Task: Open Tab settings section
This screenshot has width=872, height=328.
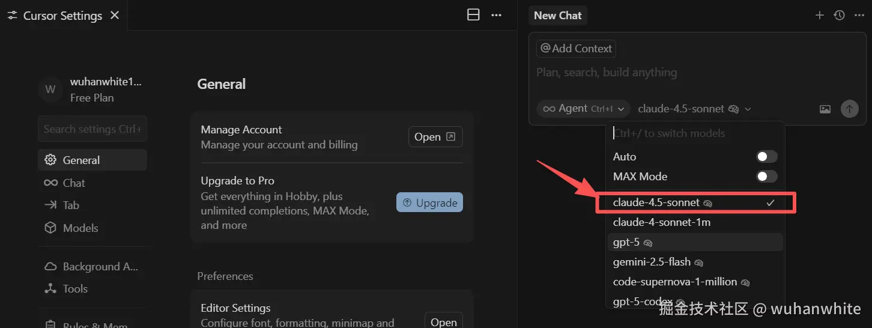Action: [92, 205]
